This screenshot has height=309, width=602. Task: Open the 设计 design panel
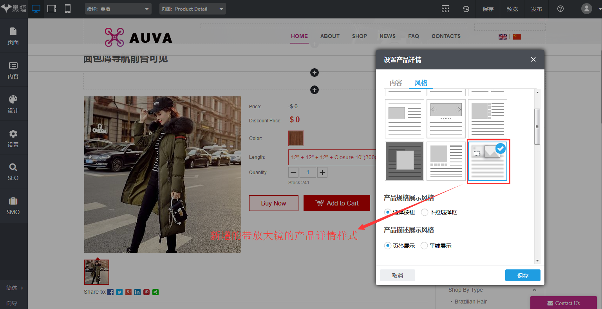(13, 104)
